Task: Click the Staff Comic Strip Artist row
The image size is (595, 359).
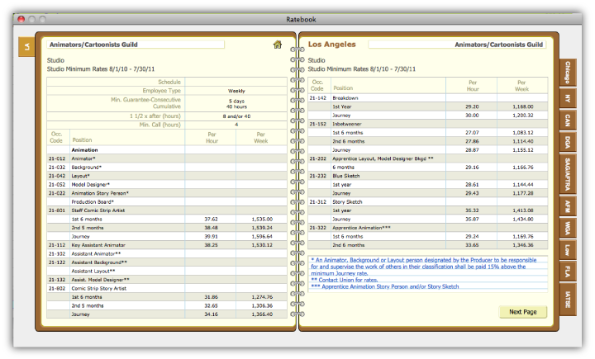Action: (167, 210)
